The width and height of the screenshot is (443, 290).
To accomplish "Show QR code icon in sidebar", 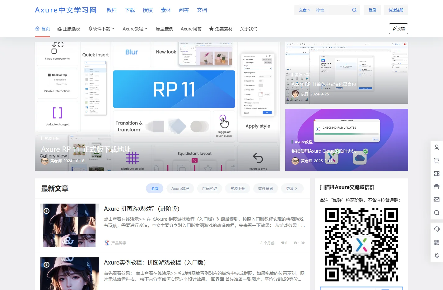I will click(437, 242).
